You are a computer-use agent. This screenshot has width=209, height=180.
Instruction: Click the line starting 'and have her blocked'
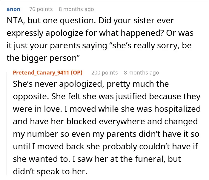coord(105,122)
